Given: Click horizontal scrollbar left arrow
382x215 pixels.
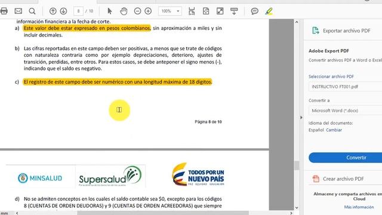Looking at the screenshot, I should tap(17, 213).
